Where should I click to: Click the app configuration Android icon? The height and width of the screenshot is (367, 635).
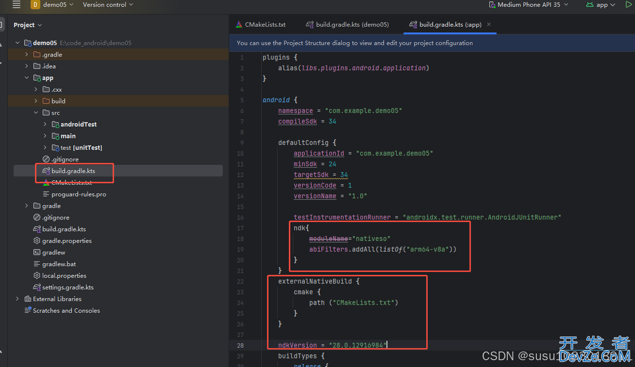click(589, 5)
